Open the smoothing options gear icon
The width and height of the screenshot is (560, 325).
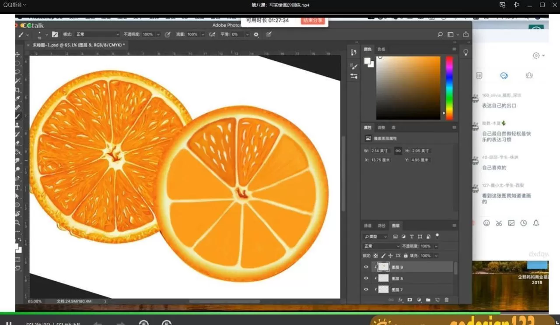click(256, 34)
